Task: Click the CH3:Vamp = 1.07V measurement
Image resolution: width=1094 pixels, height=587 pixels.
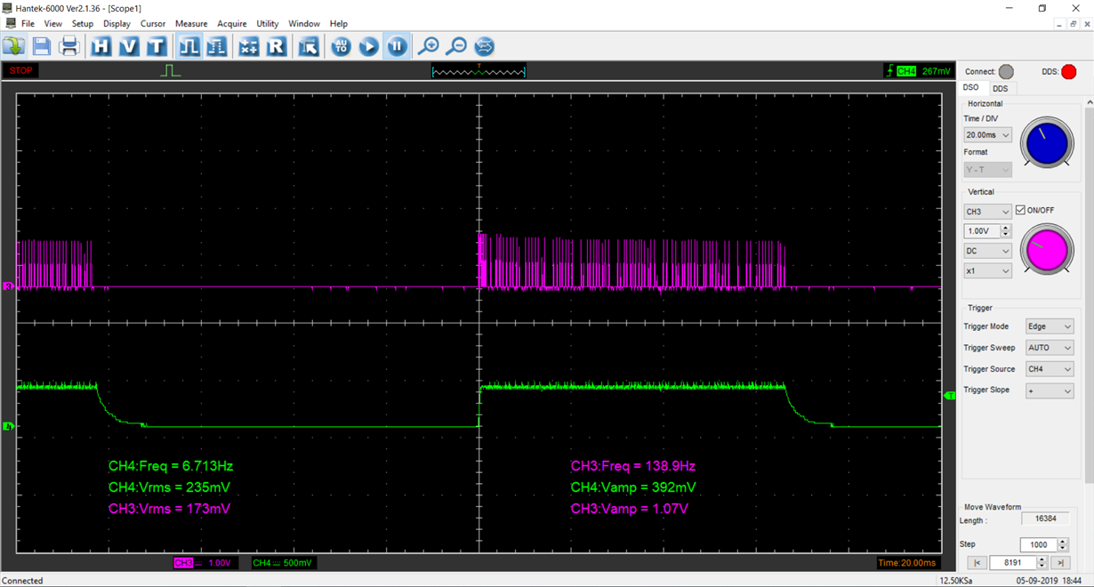Action: pyautogui.click(x=630, y=509)
